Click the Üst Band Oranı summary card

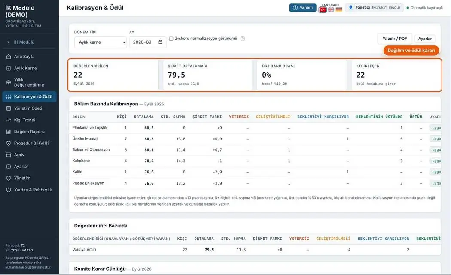pos(302,75)
